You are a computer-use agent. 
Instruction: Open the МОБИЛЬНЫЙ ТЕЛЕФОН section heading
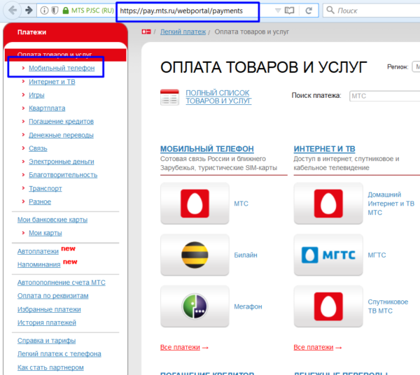(207, 149)
